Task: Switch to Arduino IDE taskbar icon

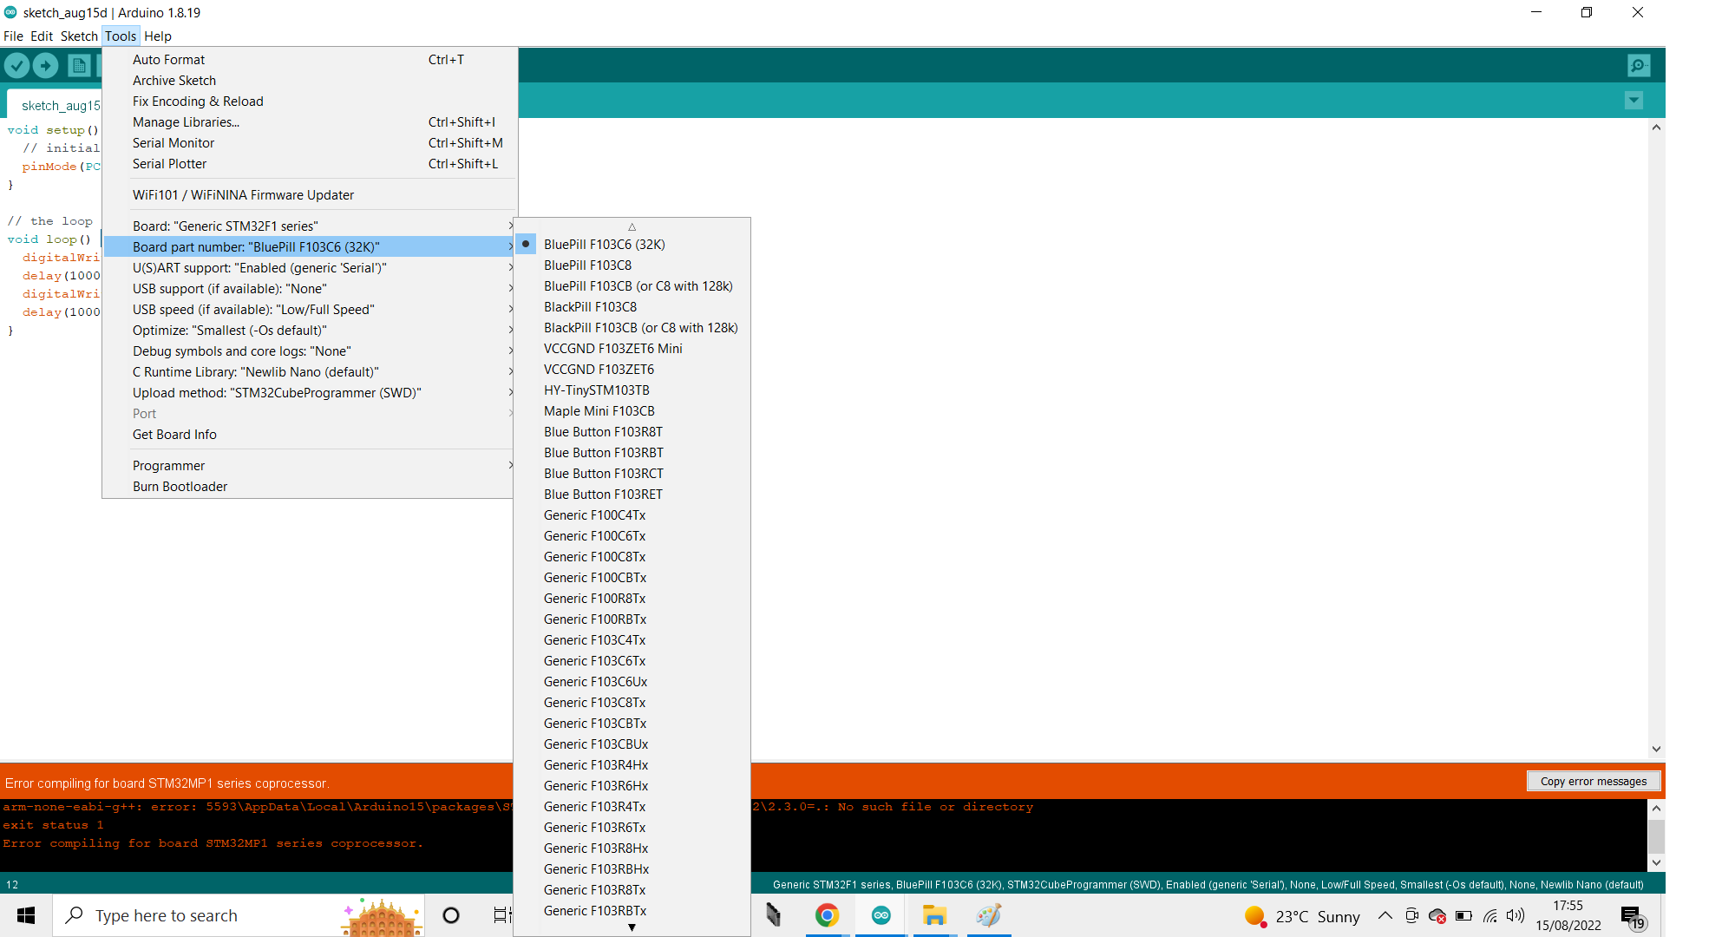Action: click(x=881, y=915)
